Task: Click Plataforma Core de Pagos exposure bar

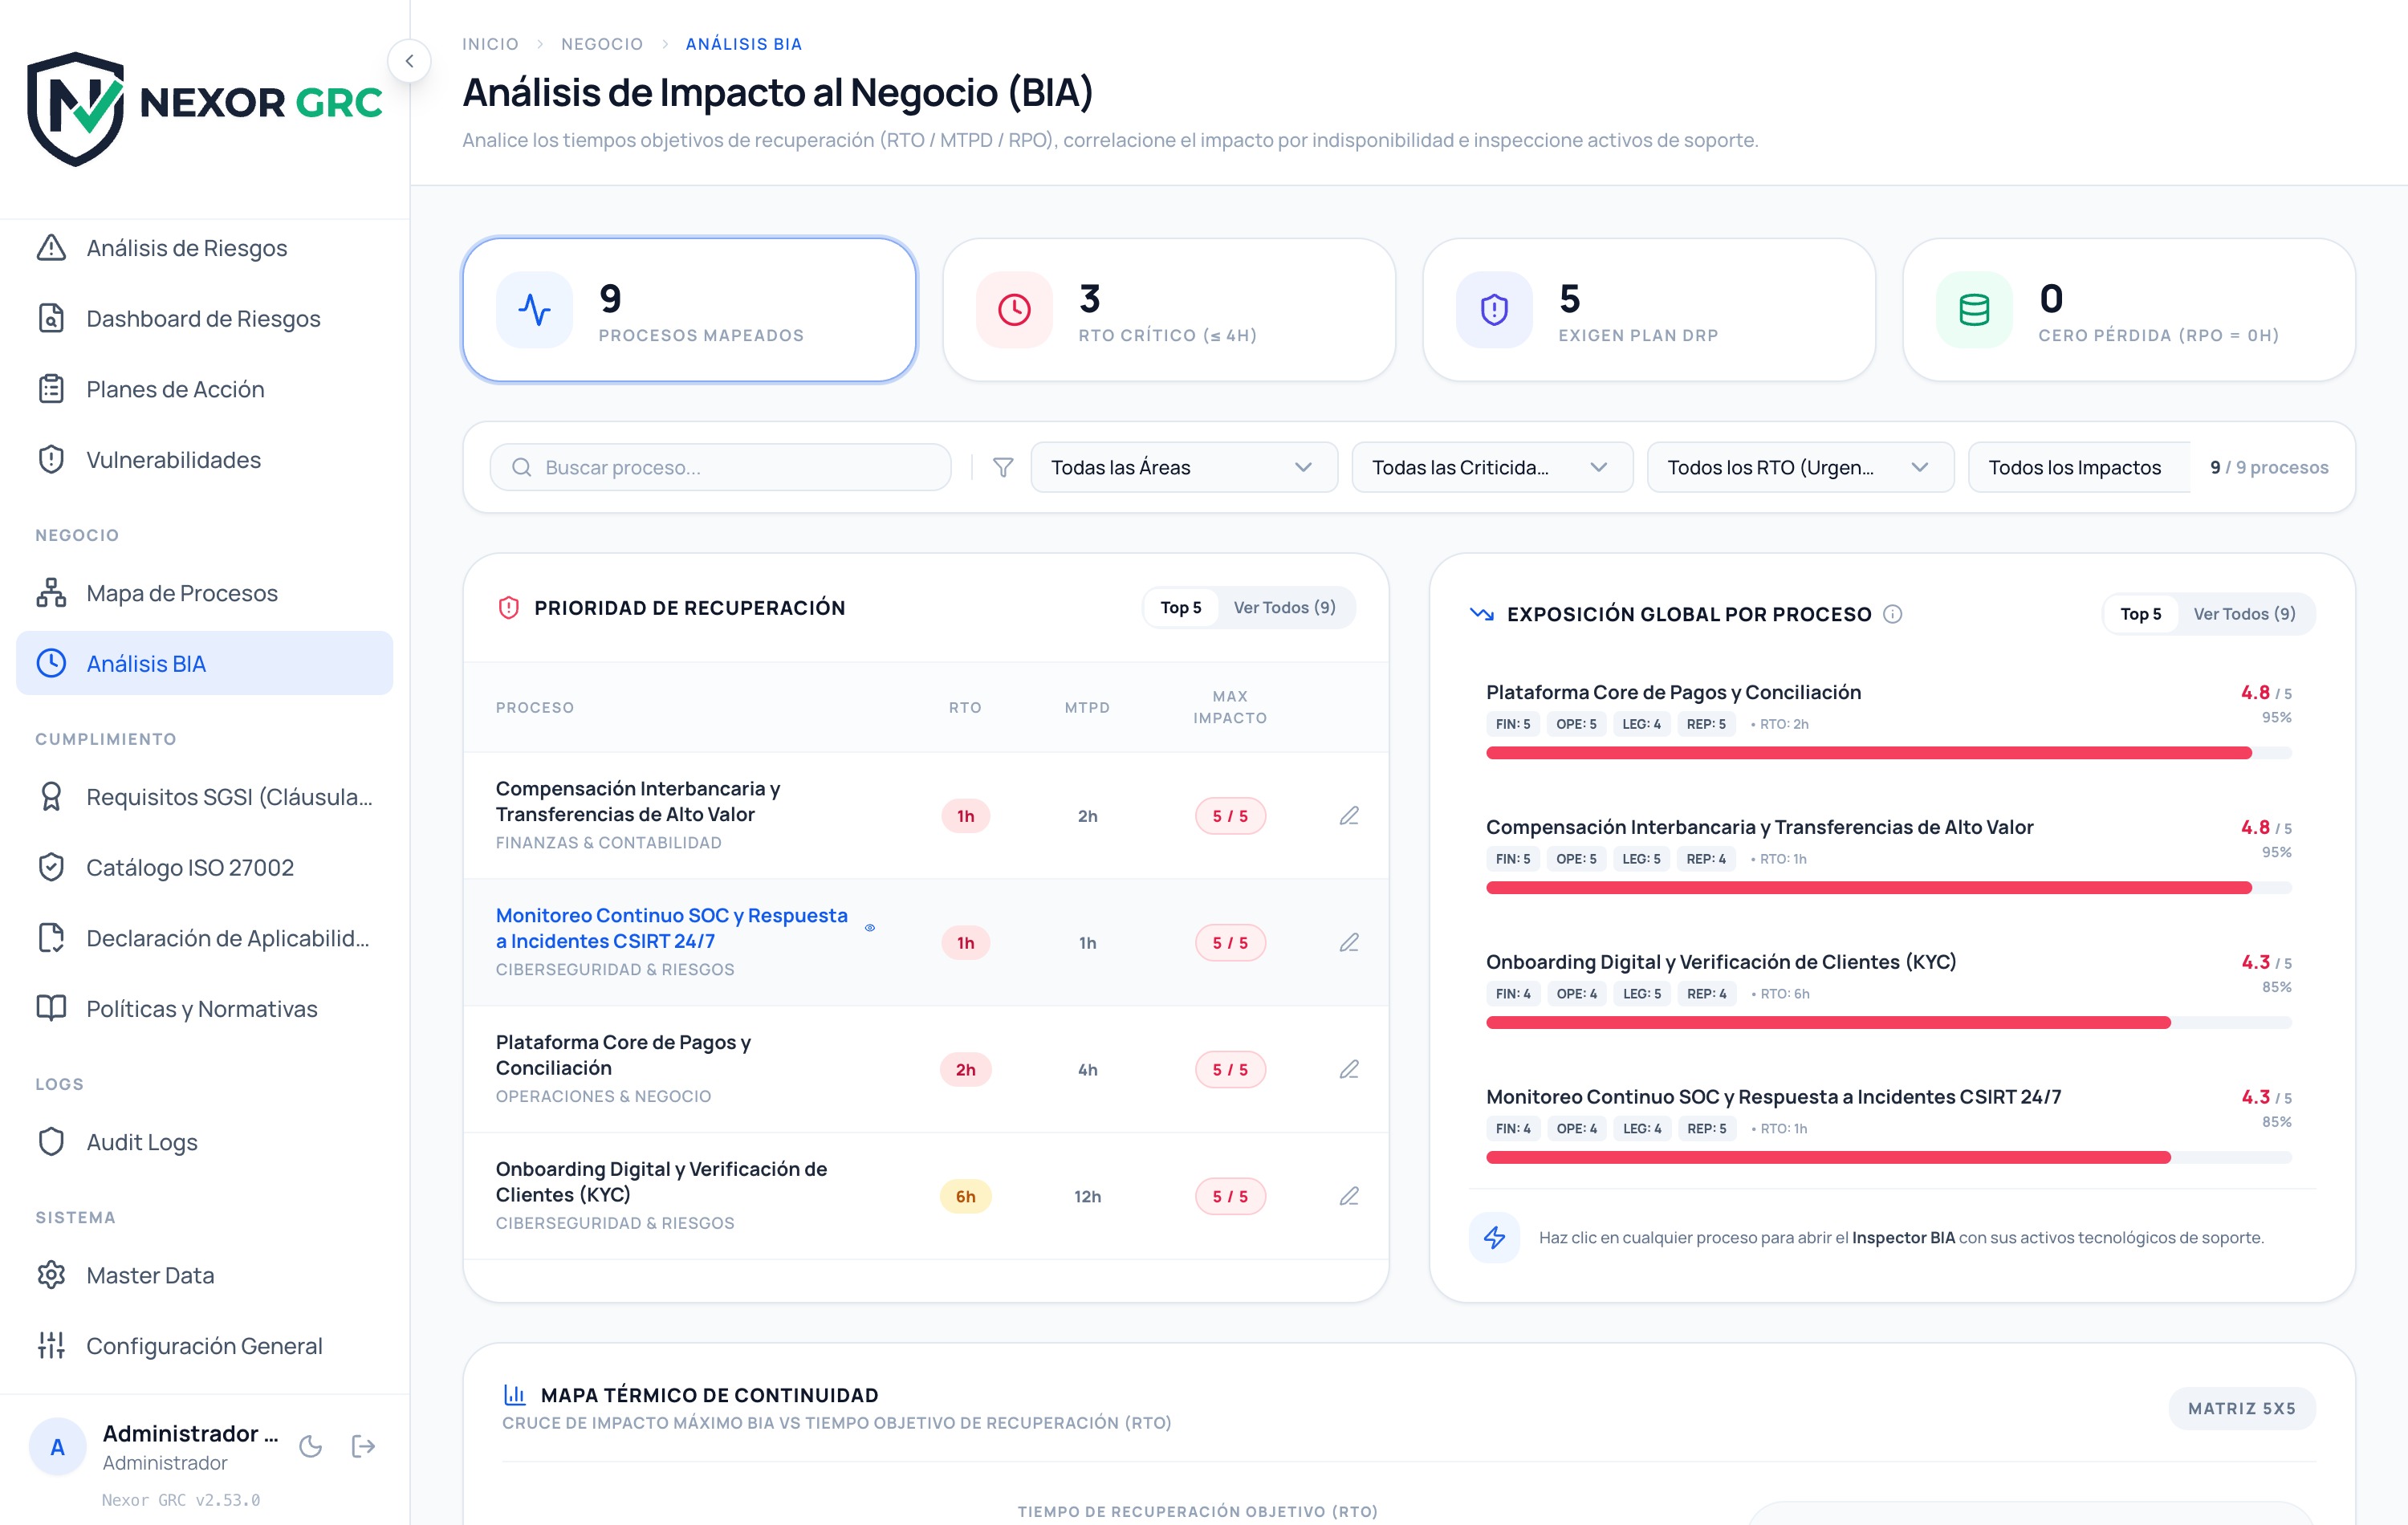Action: tap(1888, 753)
